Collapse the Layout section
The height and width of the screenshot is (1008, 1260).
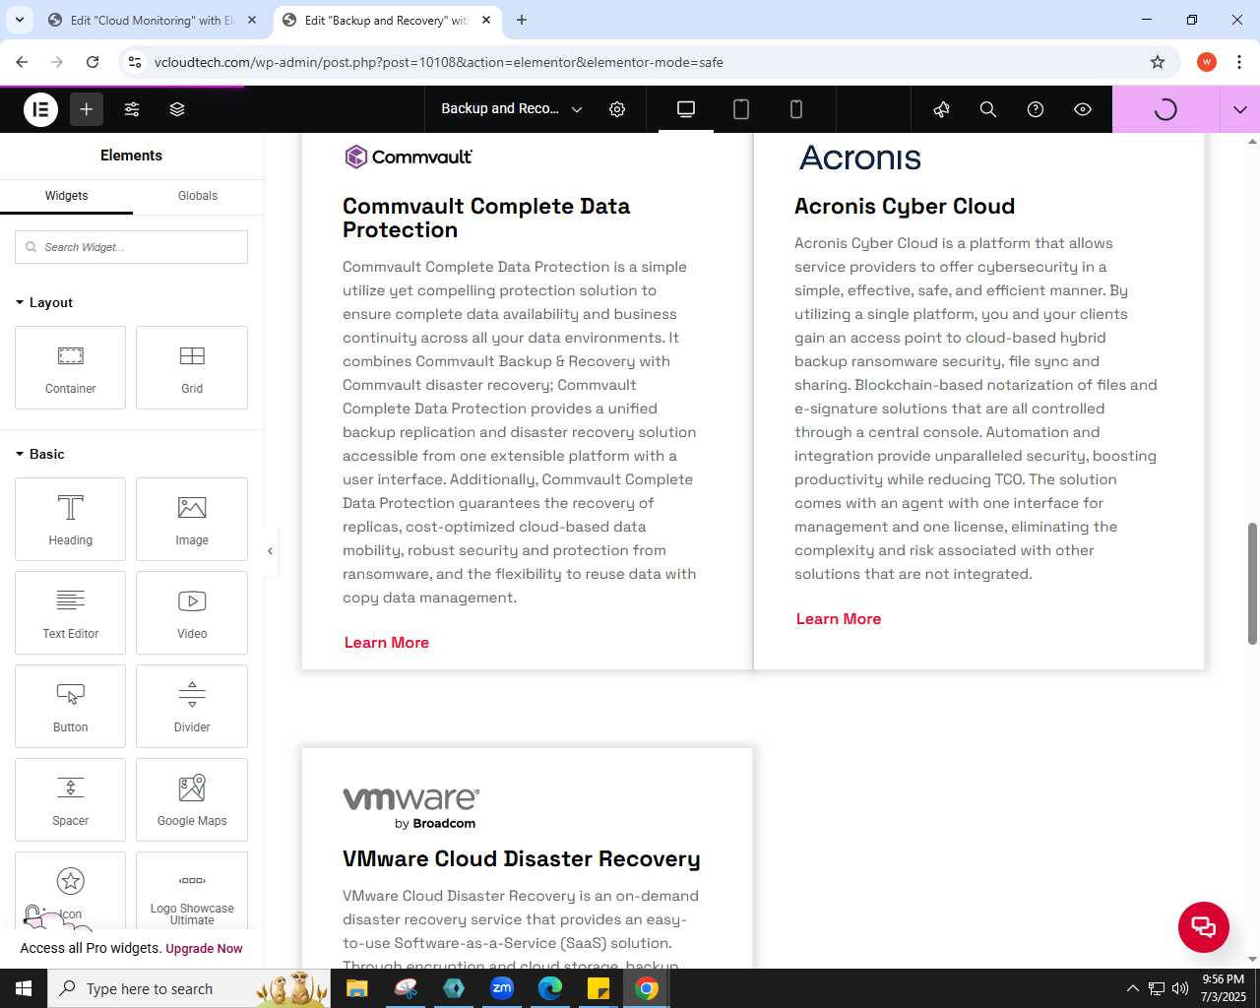click(x=44, y=302)
